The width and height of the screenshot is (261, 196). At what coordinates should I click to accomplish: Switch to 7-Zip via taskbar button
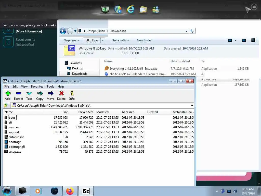click(x=86, y=191)
